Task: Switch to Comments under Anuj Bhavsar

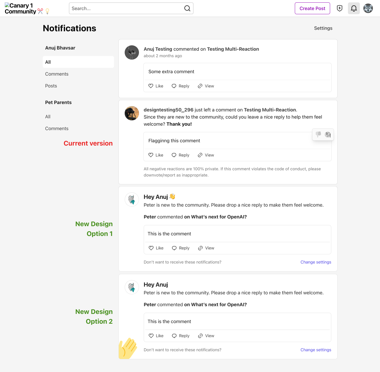Action: tap(57, 74)
